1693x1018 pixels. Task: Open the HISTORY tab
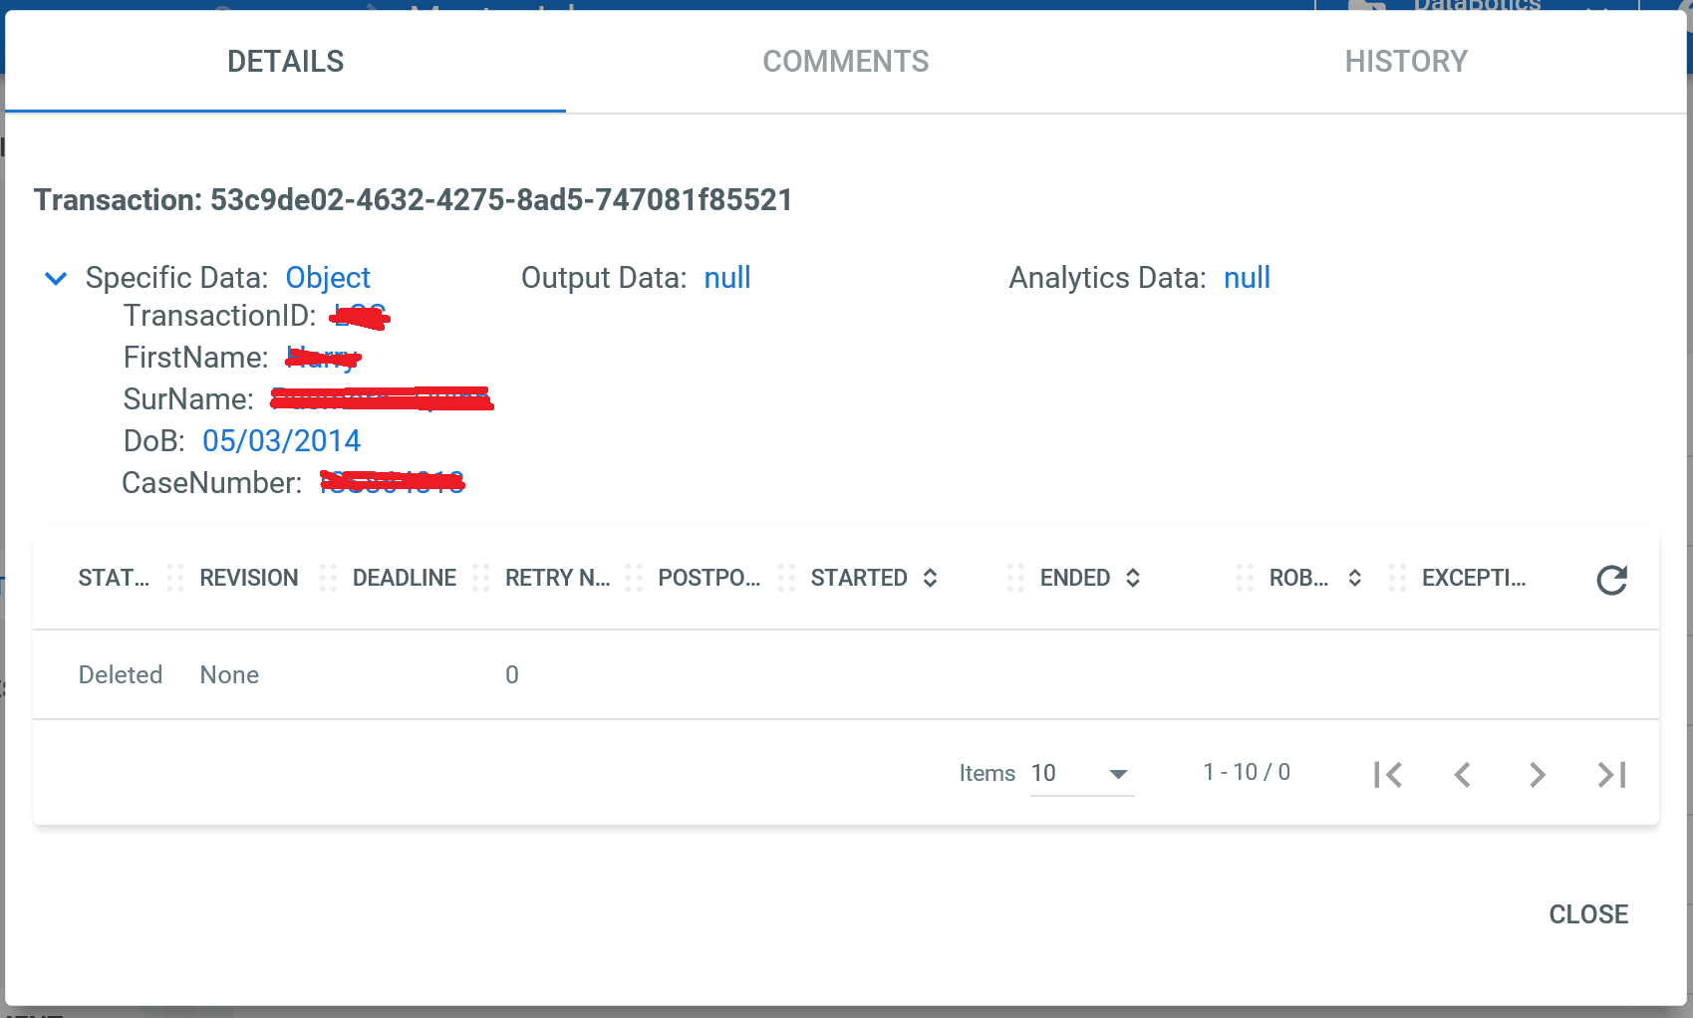tap(1406, 61)
